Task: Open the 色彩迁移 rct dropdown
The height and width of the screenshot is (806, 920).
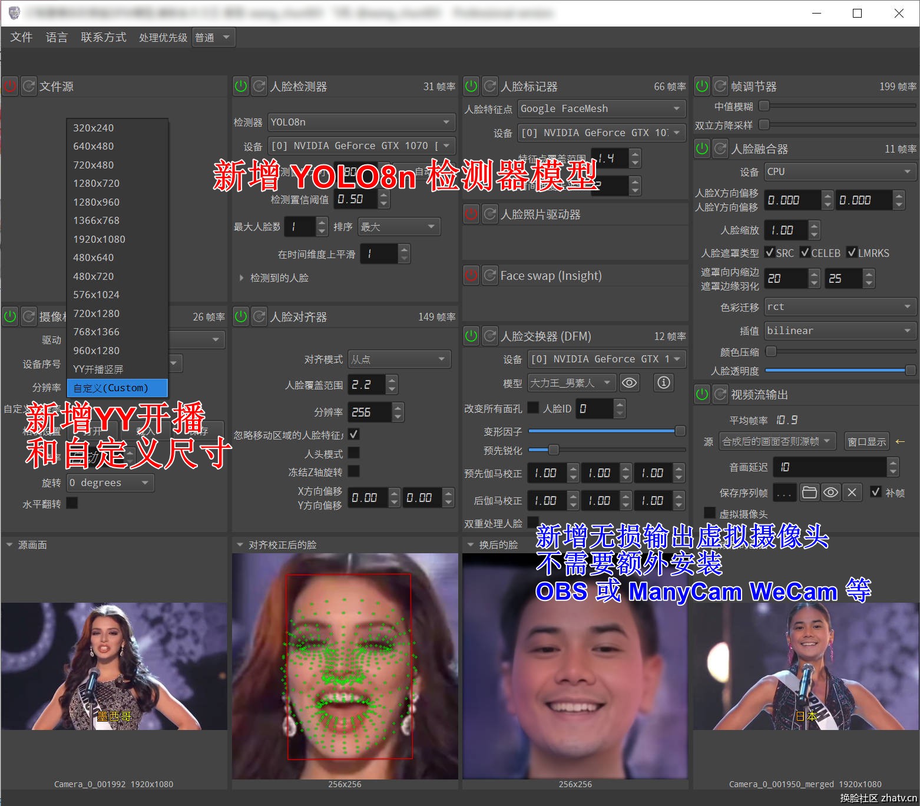Action: pos(839,307)
